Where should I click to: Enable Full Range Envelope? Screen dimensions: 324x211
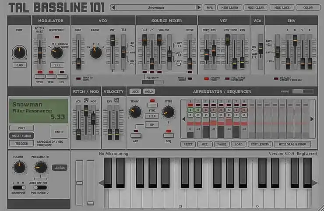[x=227, y=79]
